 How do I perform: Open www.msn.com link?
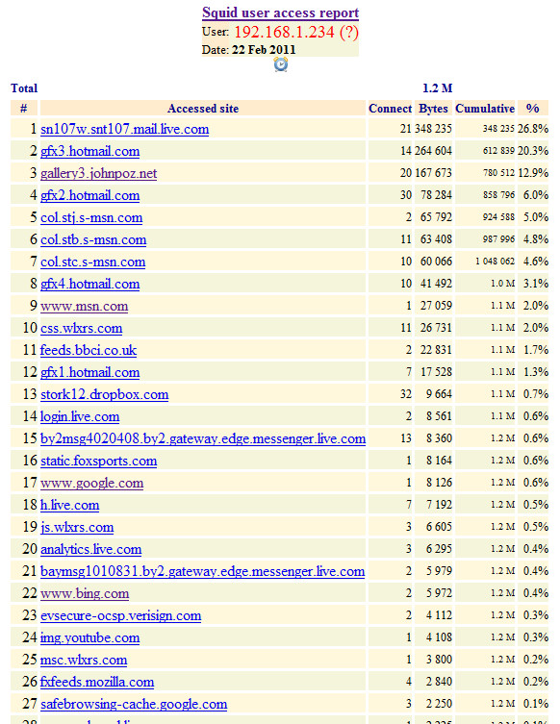(84, 306)
